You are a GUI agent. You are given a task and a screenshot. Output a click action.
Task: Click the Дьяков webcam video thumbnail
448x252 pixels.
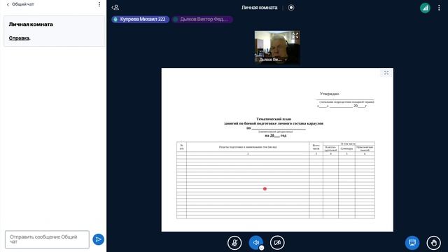pos(277,47)
